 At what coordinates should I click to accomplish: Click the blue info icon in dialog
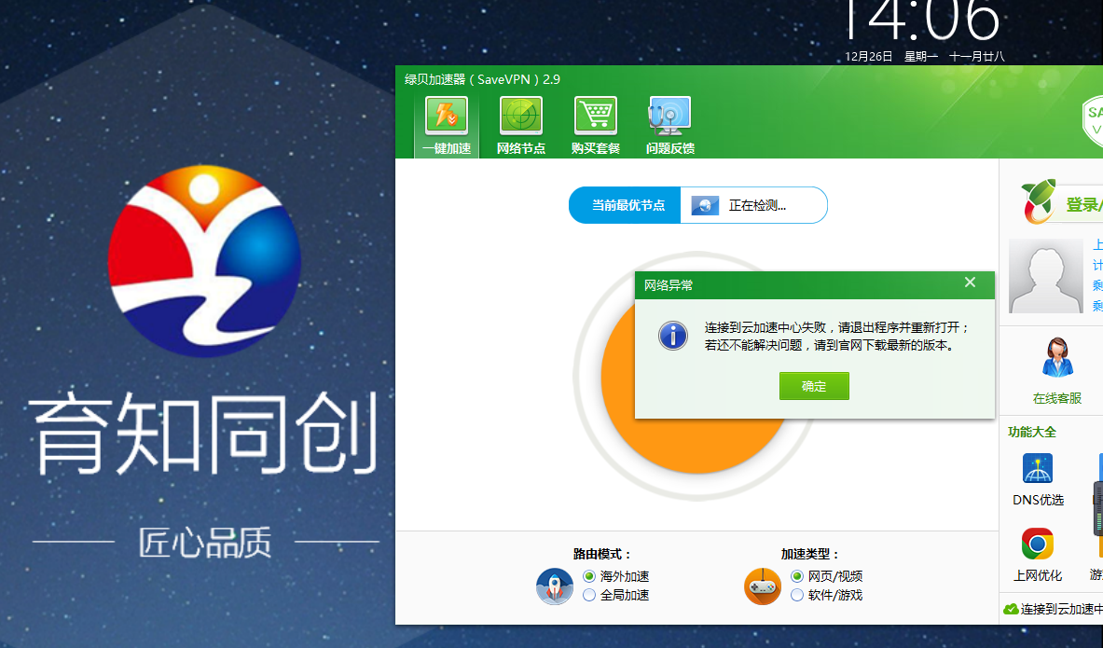coord(672,336)
